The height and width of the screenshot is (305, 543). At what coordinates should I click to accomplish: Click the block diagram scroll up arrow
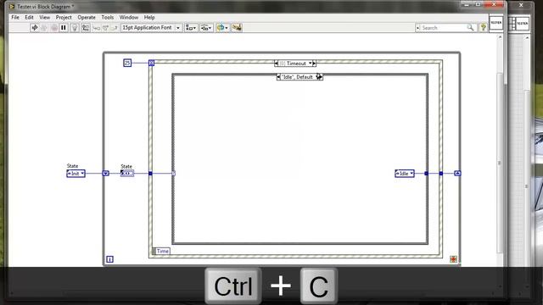pyautogui.click(x=500, y=37)
